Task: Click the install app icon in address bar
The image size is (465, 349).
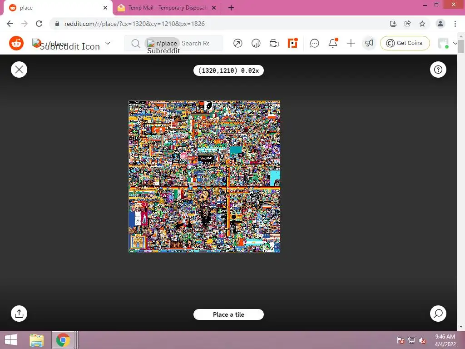Action: click(x=393, y=24)
